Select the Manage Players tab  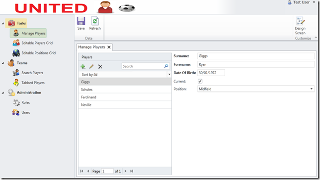pyautogui.click(x=91, y=47)
